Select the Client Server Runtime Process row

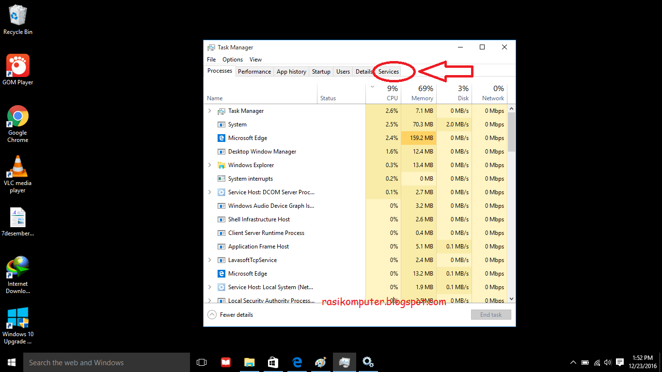tap(356, 233)
